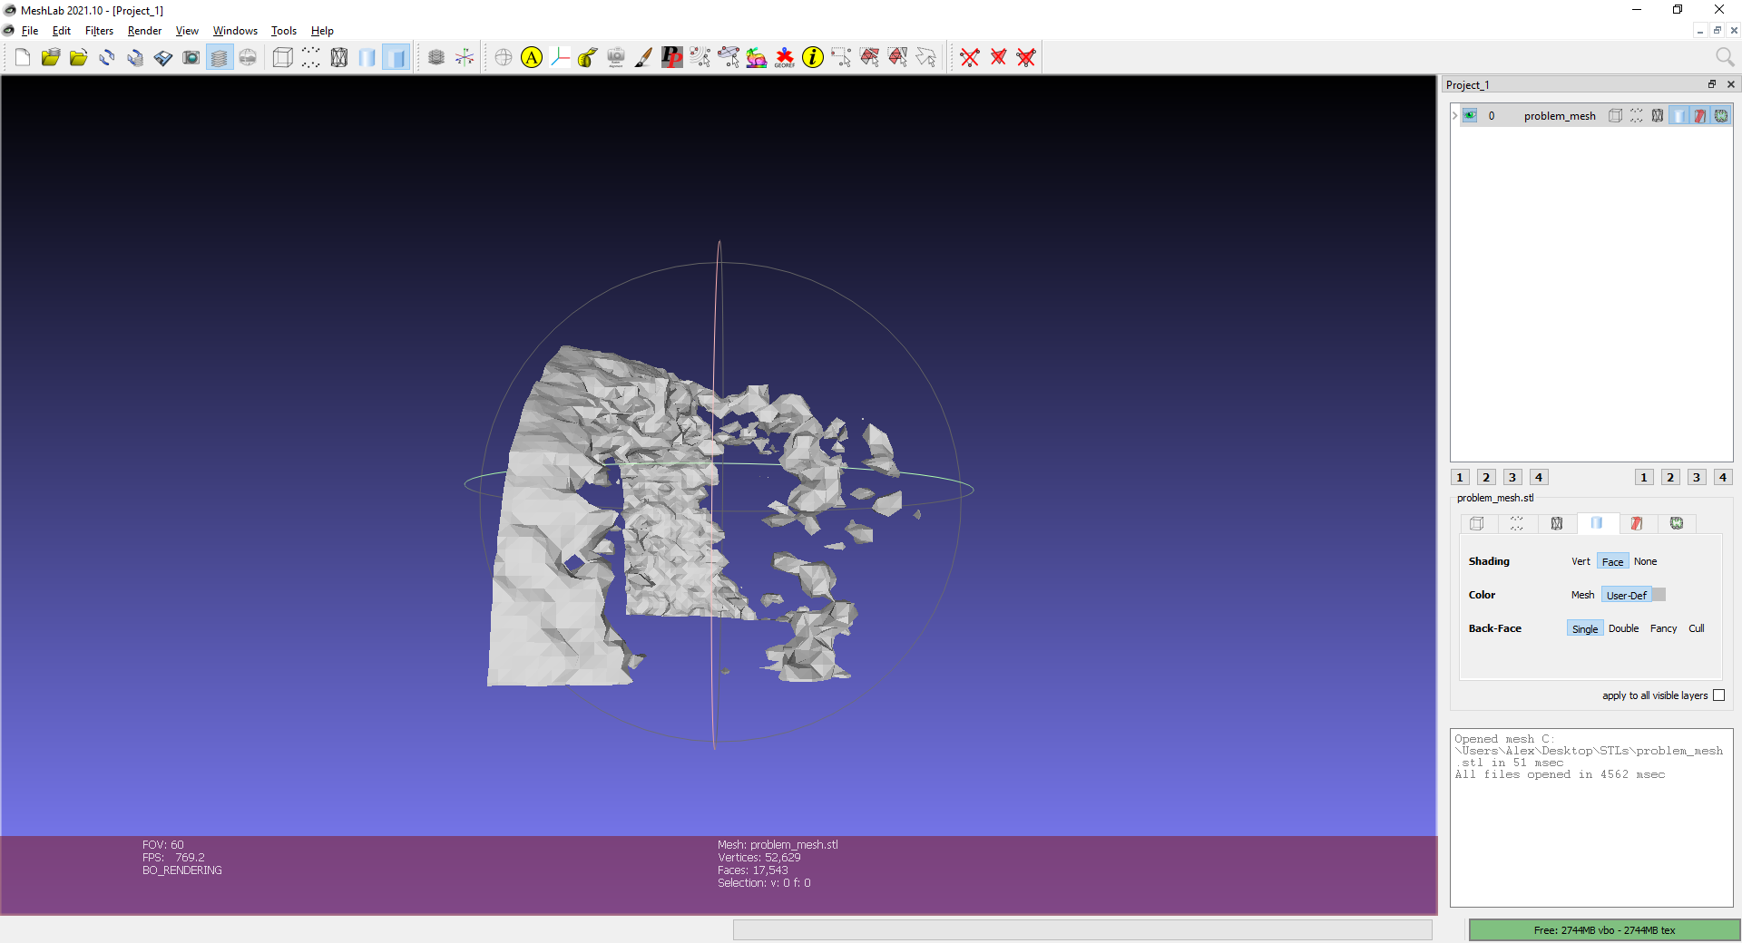Image resolution: width=1742 pixels, height=943 pixels.
Task: Hide the problem_mesh layer with its eye toggle
Action: click(1470, 115)
